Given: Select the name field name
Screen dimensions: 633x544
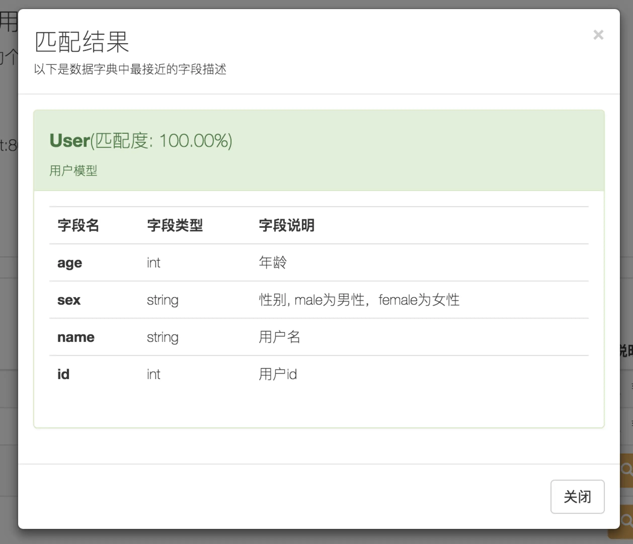Looking at the screenshot, I should (x=76, y=337).
